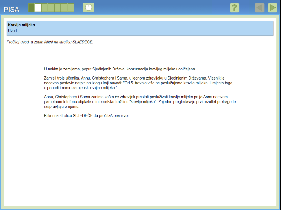This screenshot has width=281, height=210.
Task: Click the quoted search term "kravlje mlijeko"
Action: (x=143, y=102)
